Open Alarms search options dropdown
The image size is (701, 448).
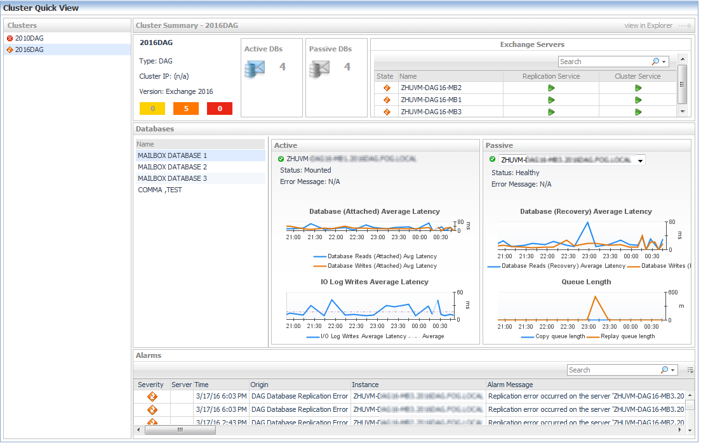[673, 370]
